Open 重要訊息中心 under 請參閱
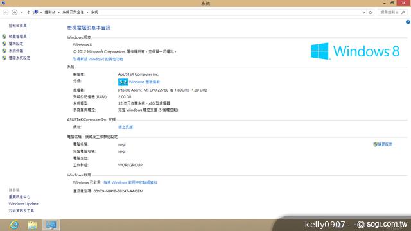The width and height of the screenshot is (411, 231). (19, 197)
